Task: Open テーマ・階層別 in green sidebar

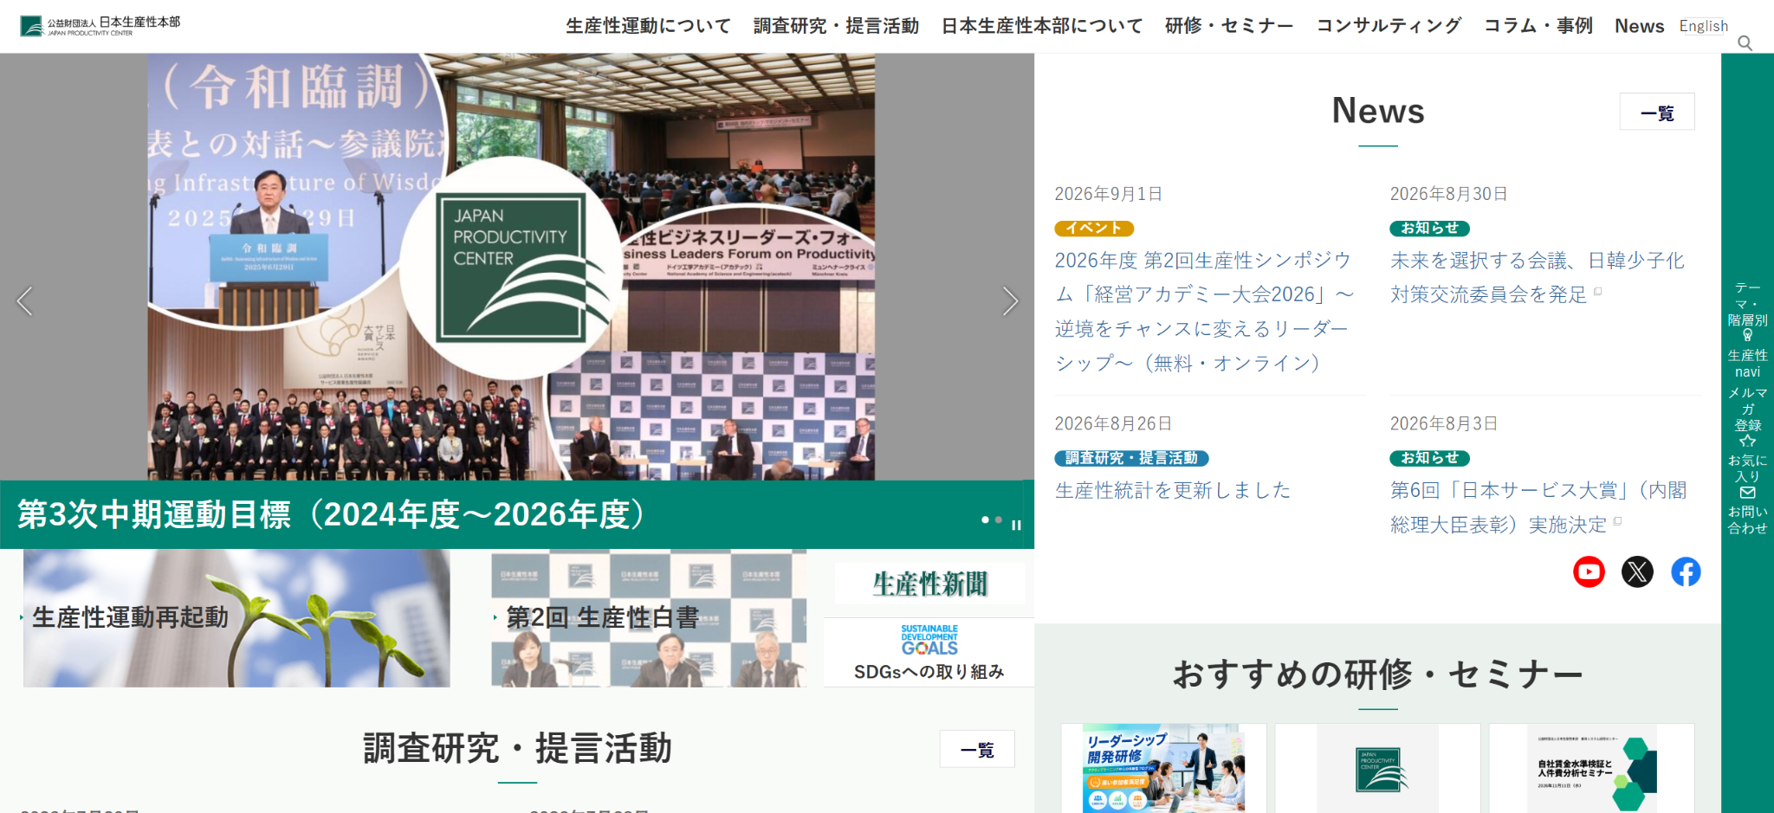Action: tap(1747, 303)
